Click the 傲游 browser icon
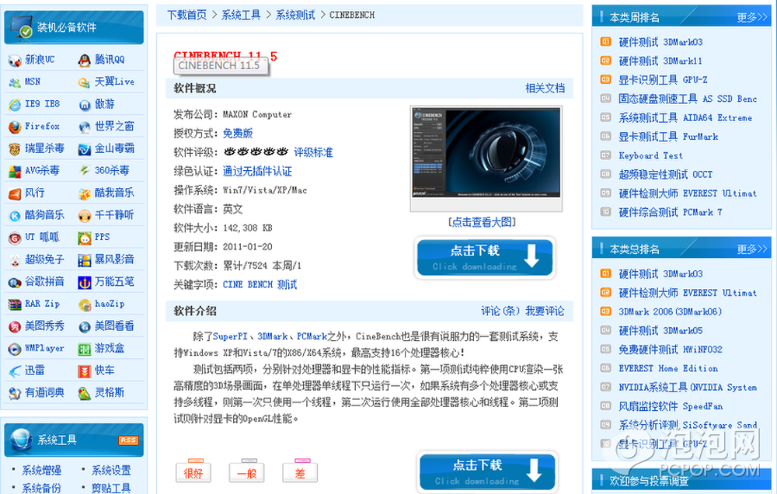This screenshot has width=777, height=494. [x=85, y=105]
